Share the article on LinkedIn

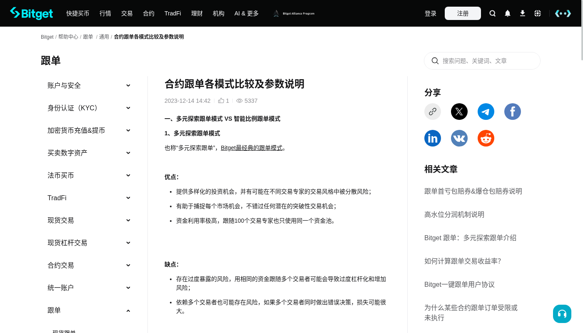(x=433, y=138)
